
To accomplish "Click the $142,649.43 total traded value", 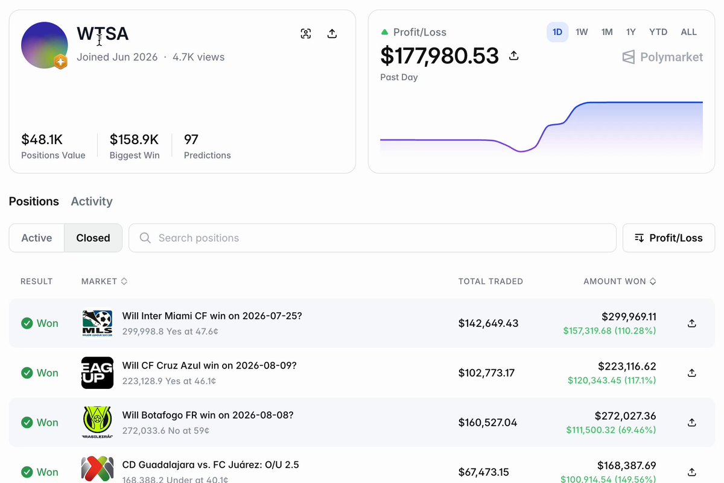I will coord(488,323).
